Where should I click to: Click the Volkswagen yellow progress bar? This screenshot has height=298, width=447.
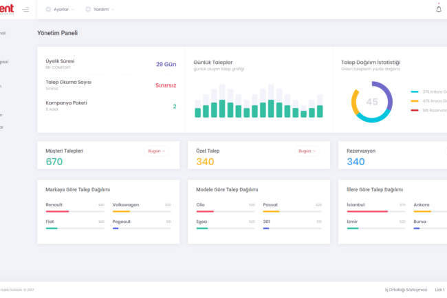(x=142, y=211)
